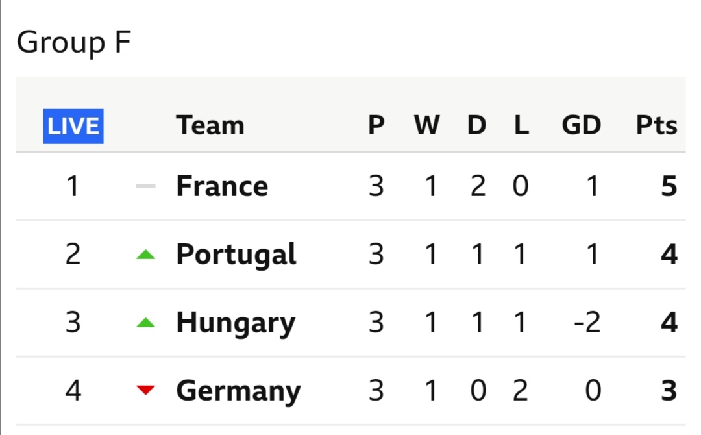Click Portugal's green up arrow indicator

point(146,255)
